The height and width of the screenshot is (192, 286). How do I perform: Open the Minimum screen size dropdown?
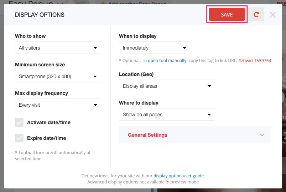click(58, 76)
